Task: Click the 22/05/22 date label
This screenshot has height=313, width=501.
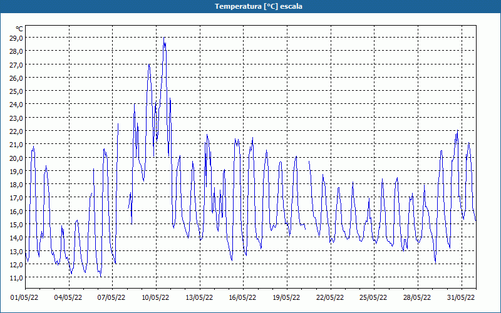Action: tap(330, 298)
